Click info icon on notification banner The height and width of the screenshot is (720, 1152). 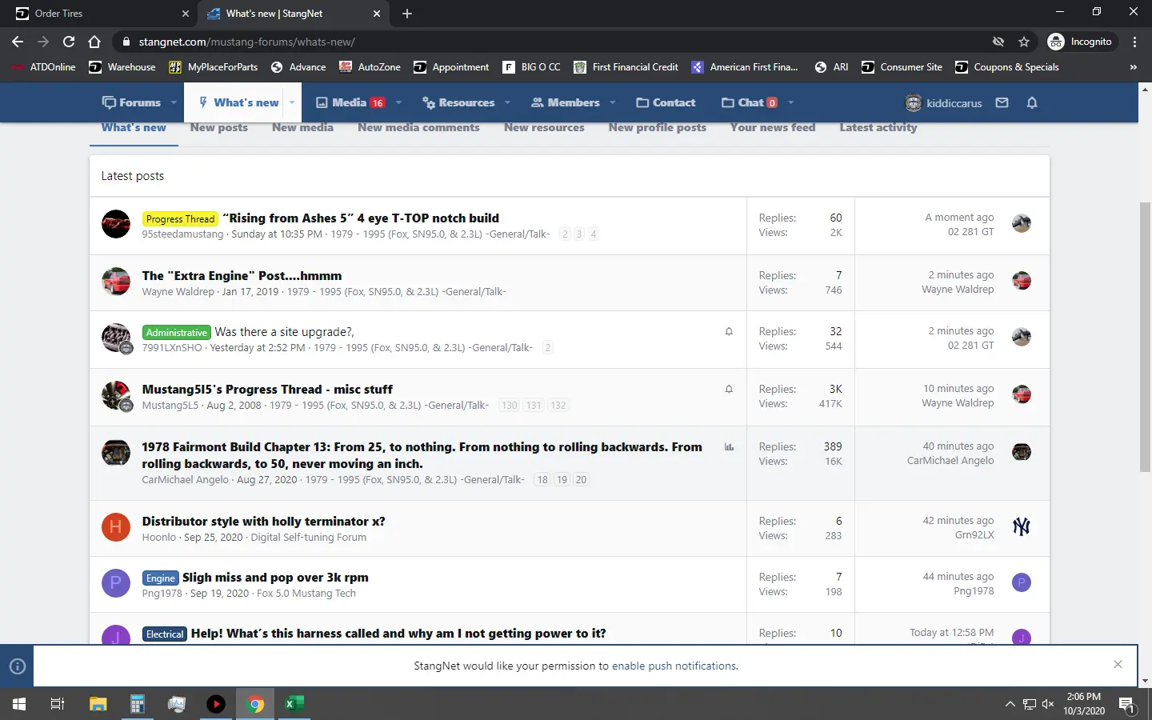[x=18, y=666]
